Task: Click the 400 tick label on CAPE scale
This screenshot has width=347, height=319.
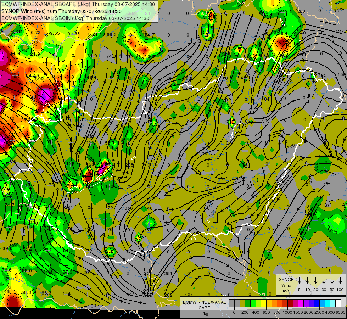Action: click(256, 312)
